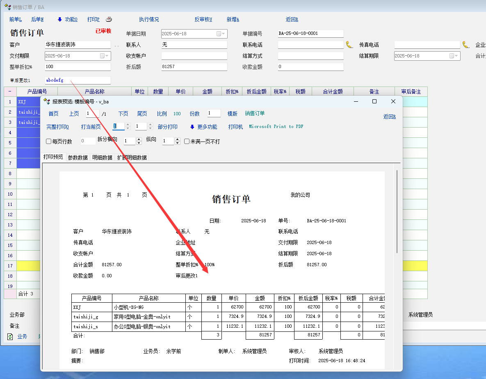Click the 报表预览 window title icon

(x=47, y=101)
